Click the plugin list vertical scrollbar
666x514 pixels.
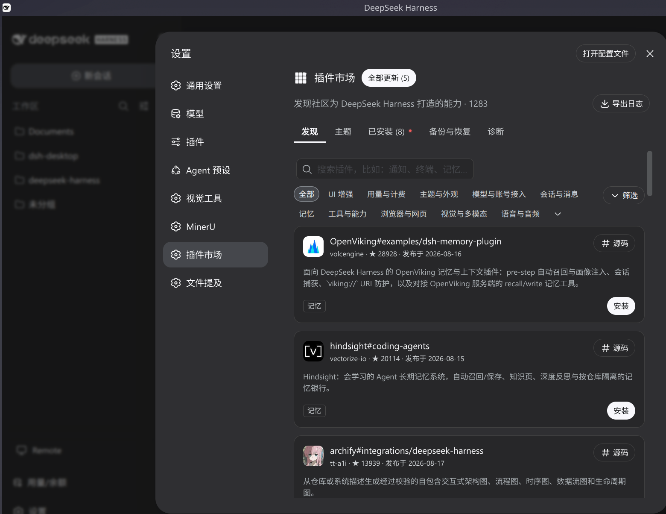[x=650, y=173]
